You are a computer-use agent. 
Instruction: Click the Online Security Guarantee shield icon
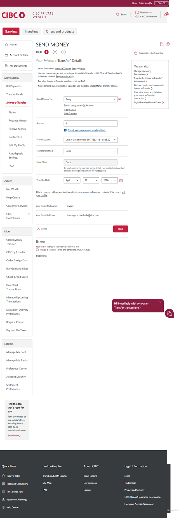pos(136,53)
